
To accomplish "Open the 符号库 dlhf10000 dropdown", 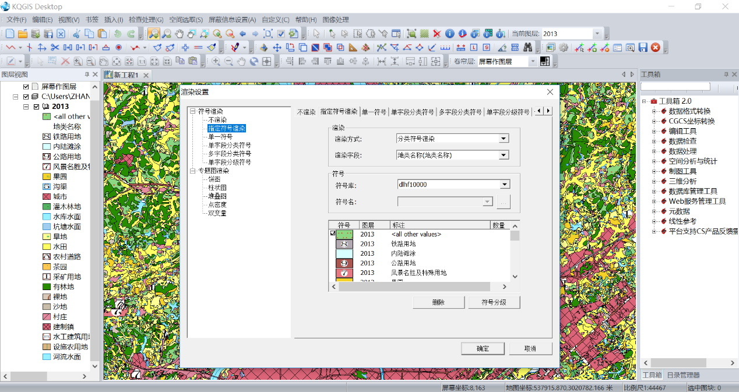I will [505, 185].
